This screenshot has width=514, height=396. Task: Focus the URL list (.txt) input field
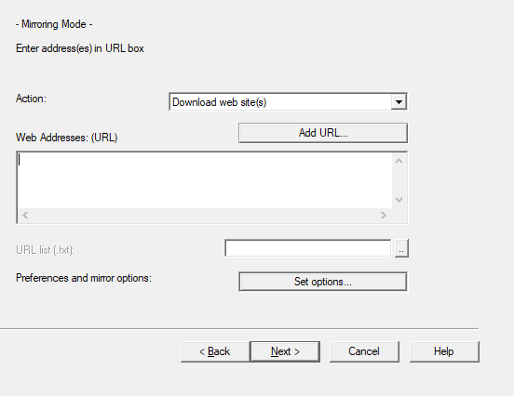click(x=308, y=248)
